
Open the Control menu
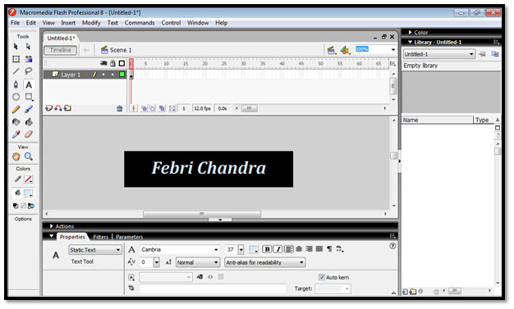point(171,23)
